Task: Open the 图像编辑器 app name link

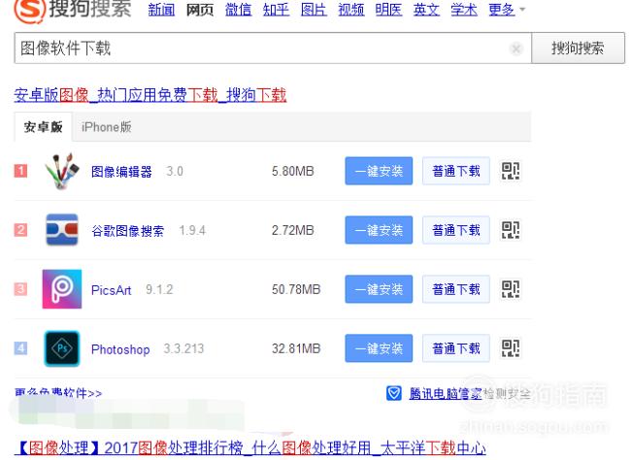Action: coord(121,172)
